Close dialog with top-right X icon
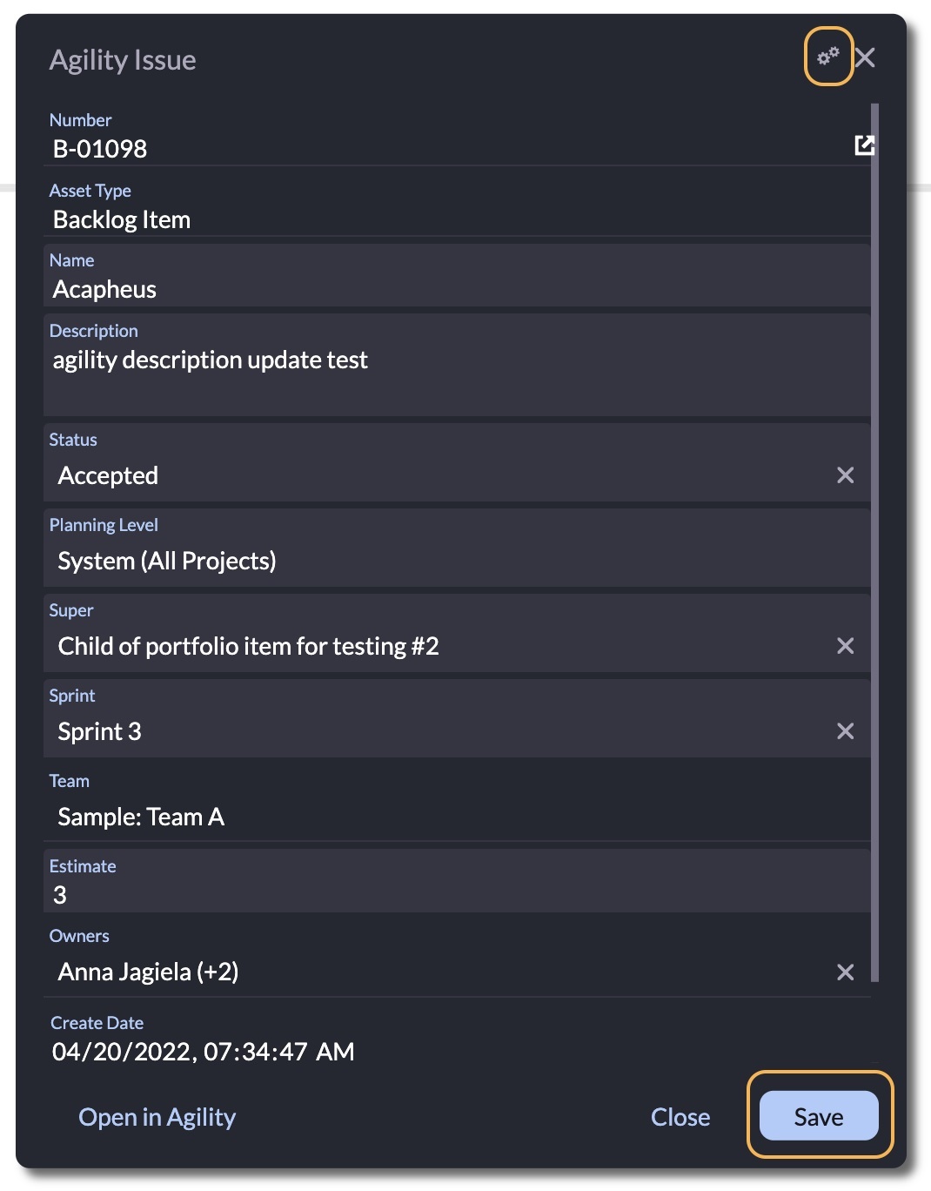This screenshot has width=931, height=1191. (x=865, y=57)
